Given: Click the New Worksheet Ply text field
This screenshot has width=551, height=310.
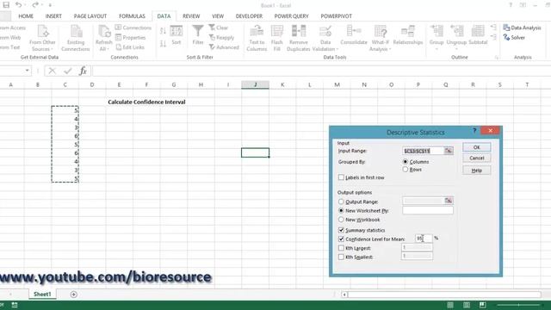Looking at the screenshot, I should 428,210.
